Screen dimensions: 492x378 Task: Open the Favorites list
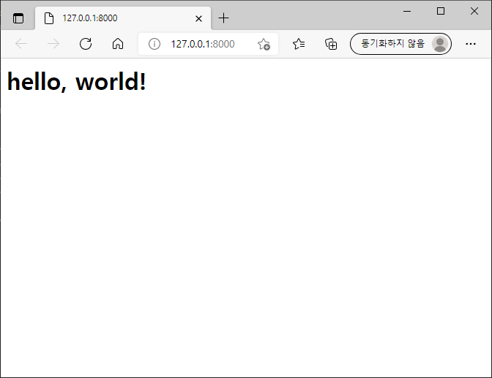(x=299, y=44)
